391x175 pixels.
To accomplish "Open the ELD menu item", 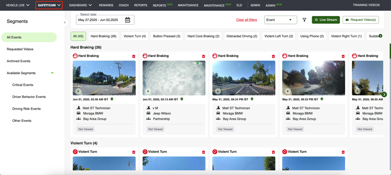I will [239, 5].
